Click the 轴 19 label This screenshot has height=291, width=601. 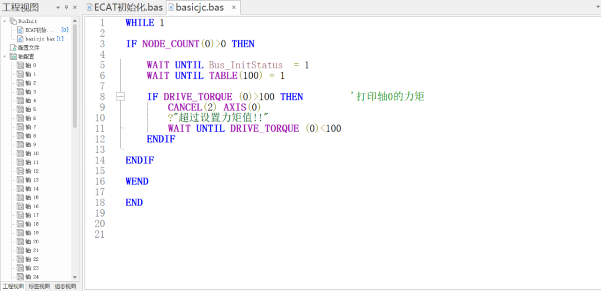(32, 233)
